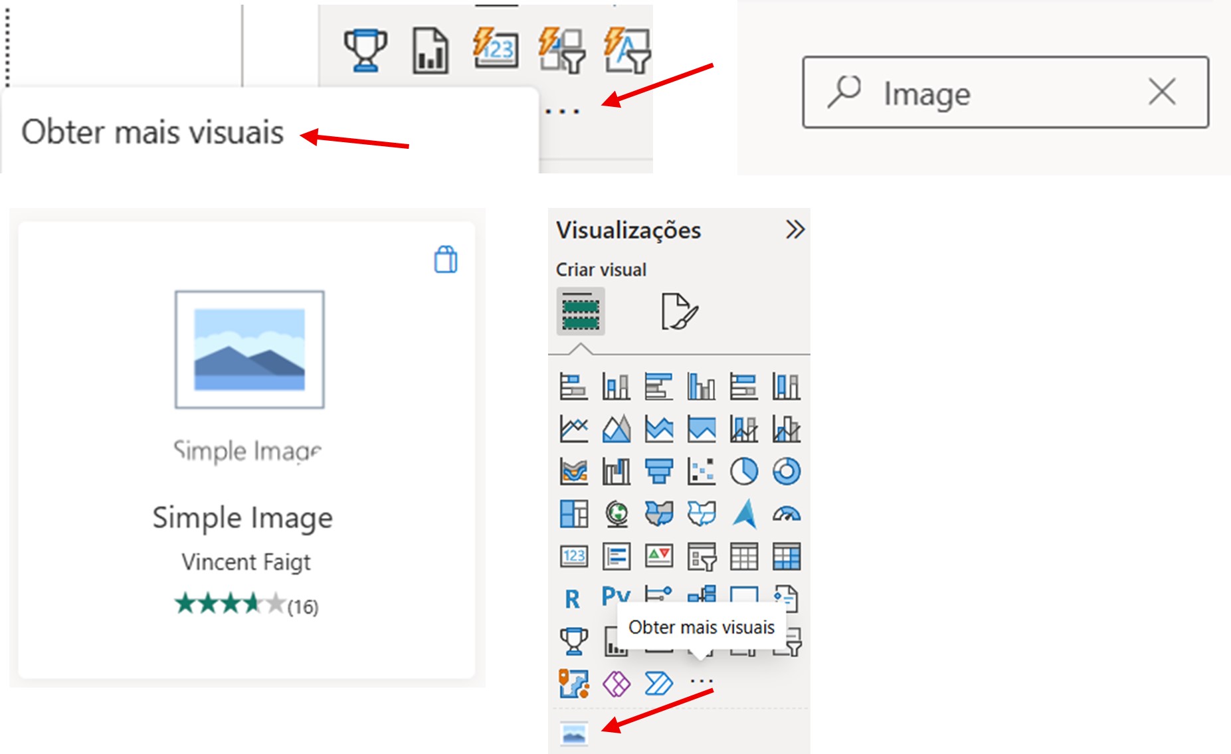Open the Build visual tab
The image size is (1231, 754).
[x=581, y=312]
